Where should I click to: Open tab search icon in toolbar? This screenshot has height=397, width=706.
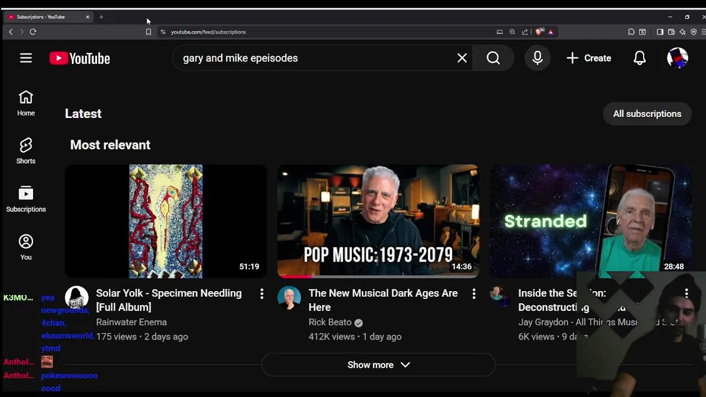point(643,32)
